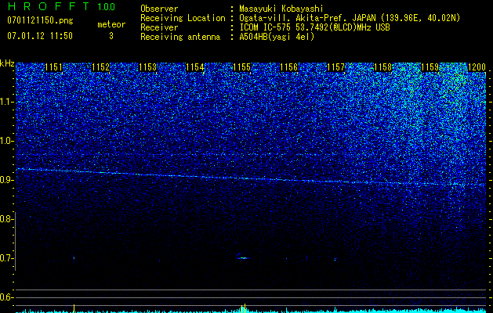Click observer name Masayuki Kobayashi
493x313 pixels.
click(281, 9)
